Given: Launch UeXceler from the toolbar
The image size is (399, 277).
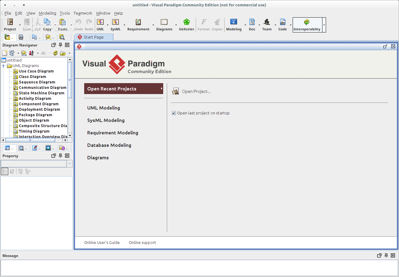Looking at the screenshot, I should point(187,25).
